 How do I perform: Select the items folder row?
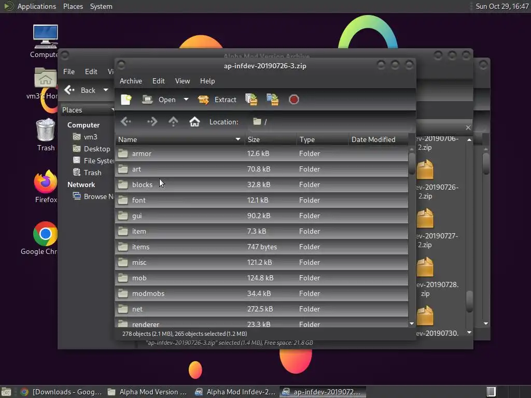[x=261, y=247]
